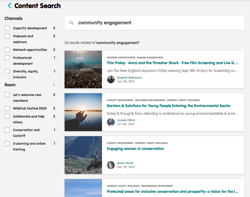Open Daniele Clifford's avatar picture
Viewport: 250px width, 197px height.
(111, 122)
